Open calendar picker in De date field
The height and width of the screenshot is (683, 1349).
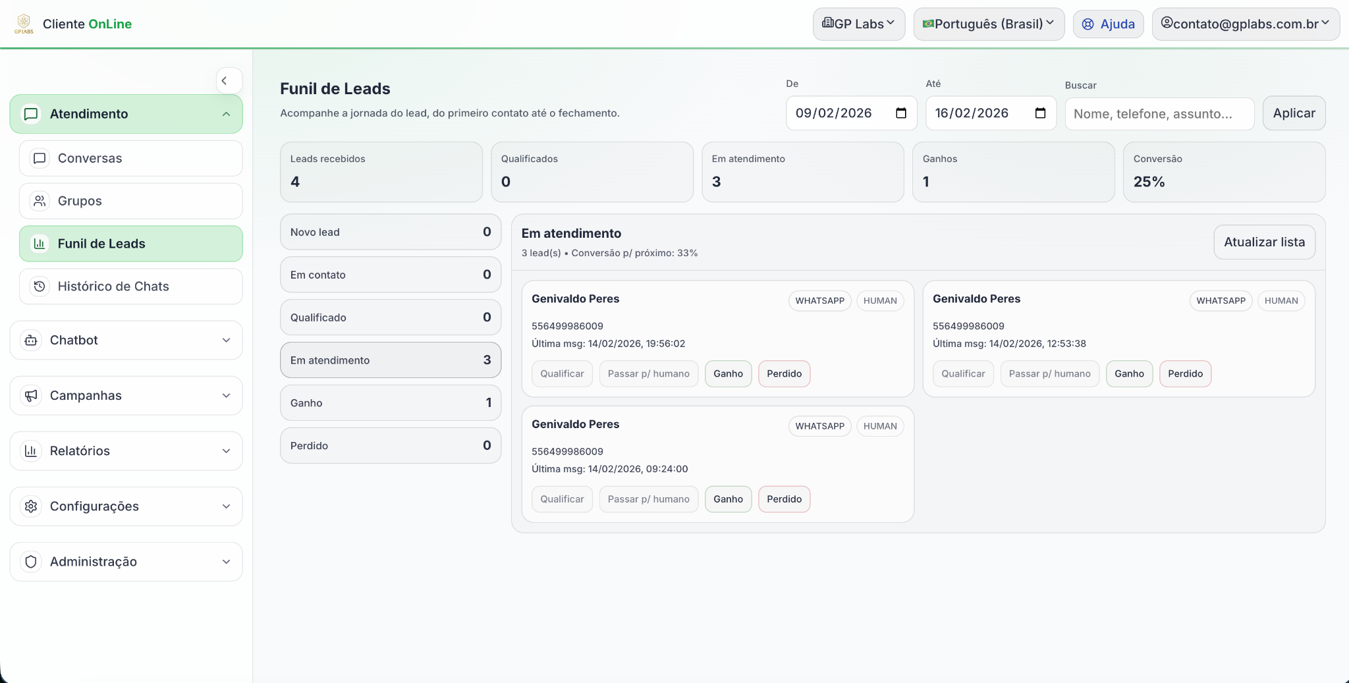(x=901, y=113)
